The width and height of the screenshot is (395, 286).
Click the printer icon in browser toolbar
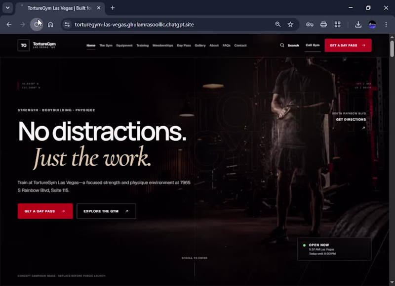pyautogui.click(x=324, y=24)
